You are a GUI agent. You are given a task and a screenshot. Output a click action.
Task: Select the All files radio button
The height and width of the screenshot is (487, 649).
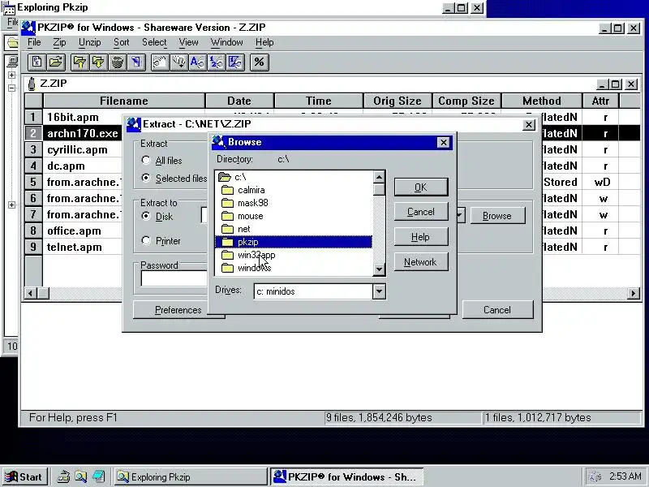tap(146, 160)
